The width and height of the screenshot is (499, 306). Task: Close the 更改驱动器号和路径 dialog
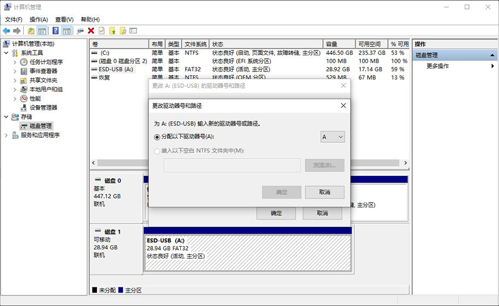[x=343, y=106]
